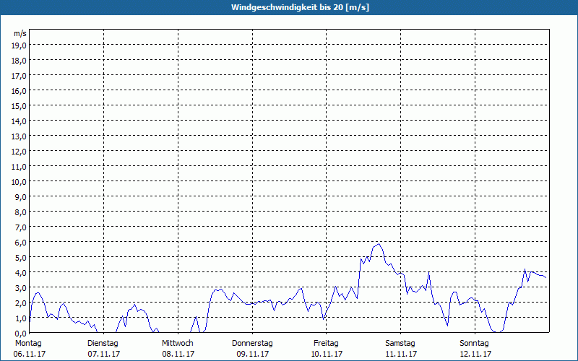The image size is (578, 361).
Task: Click the 18,0 axis value
Action: [x=19, y=61]
